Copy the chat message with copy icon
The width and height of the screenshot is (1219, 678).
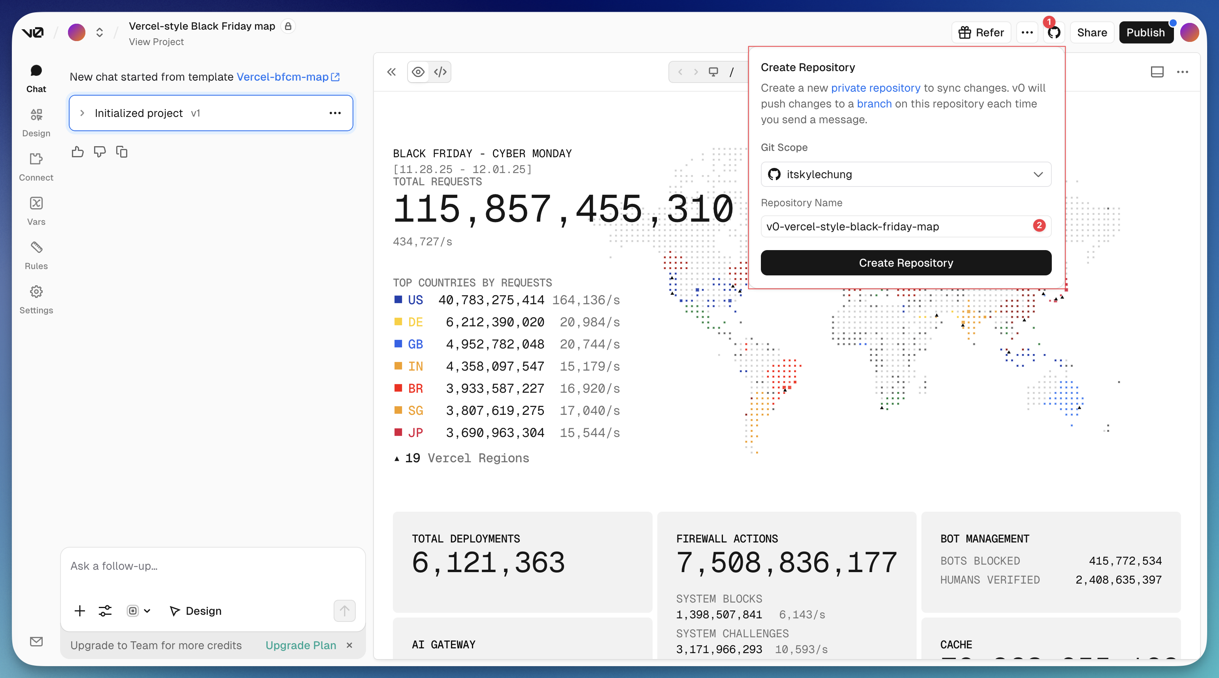pos(122,152)
